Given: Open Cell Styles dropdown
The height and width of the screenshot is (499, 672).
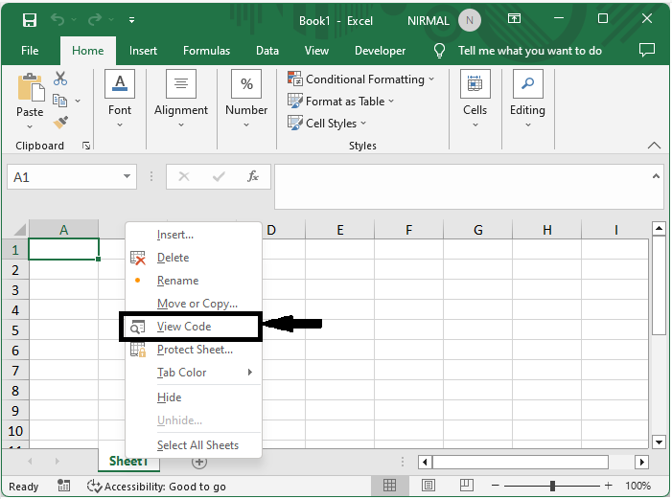Looking at the screenshot, I should 327,123.
